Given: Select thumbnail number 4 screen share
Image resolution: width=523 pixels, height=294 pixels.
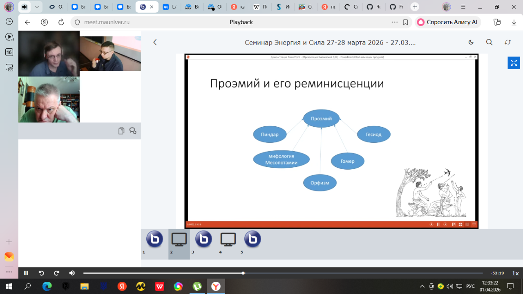Looking at the screenshot, I should (x=228, y=240).
